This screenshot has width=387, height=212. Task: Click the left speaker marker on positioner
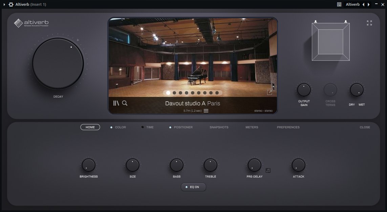316,21
